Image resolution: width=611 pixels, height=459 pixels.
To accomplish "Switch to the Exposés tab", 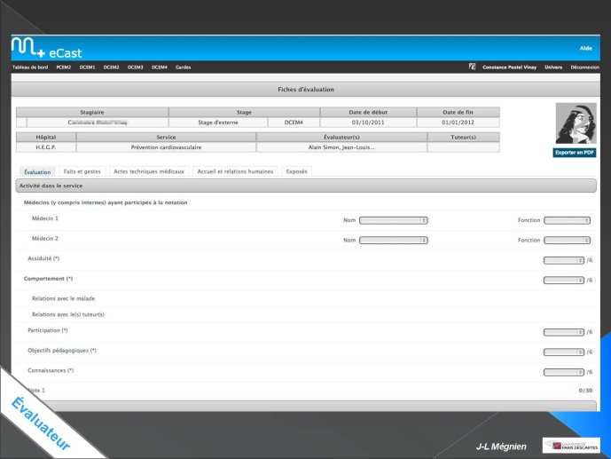I will (296, 171).
